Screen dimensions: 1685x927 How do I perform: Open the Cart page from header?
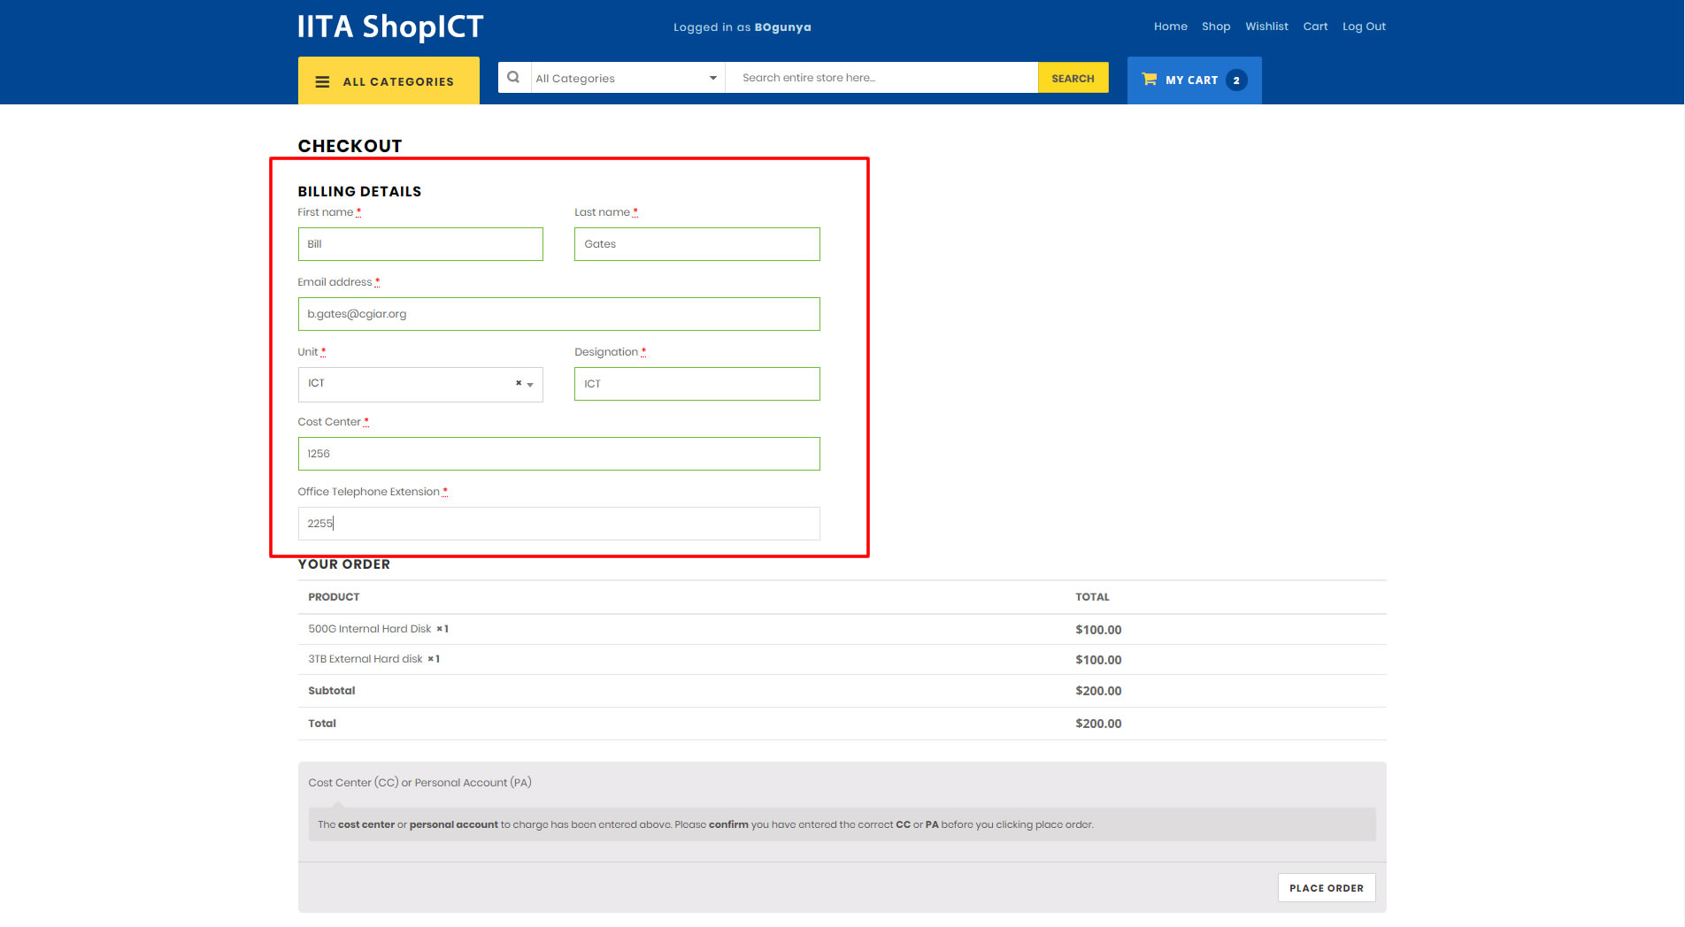coord(1315,27)
